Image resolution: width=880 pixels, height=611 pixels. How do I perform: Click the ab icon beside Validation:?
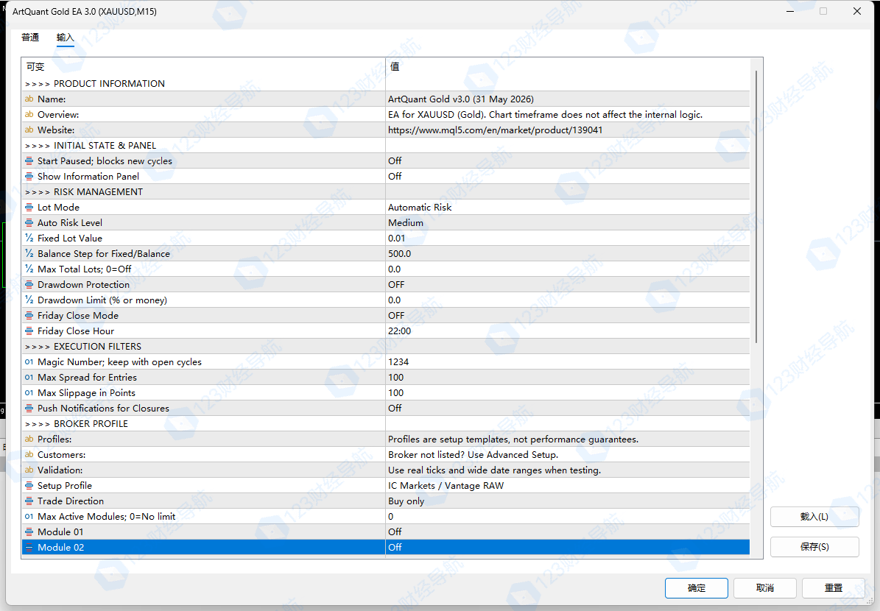[29, 470]
